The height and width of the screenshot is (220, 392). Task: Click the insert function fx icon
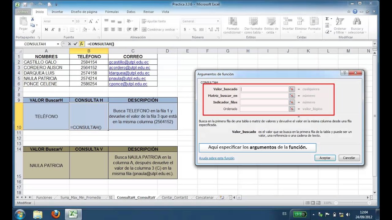(81, 44)
